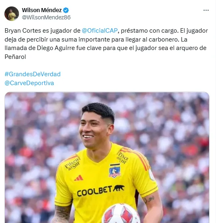
Task: Click the Pilsen del Sur left shoulder logo
Action: tap(73, 164)
